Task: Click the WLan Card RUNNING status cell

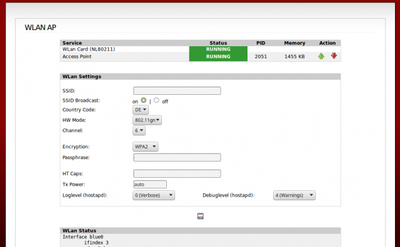Action: (218, 49)
